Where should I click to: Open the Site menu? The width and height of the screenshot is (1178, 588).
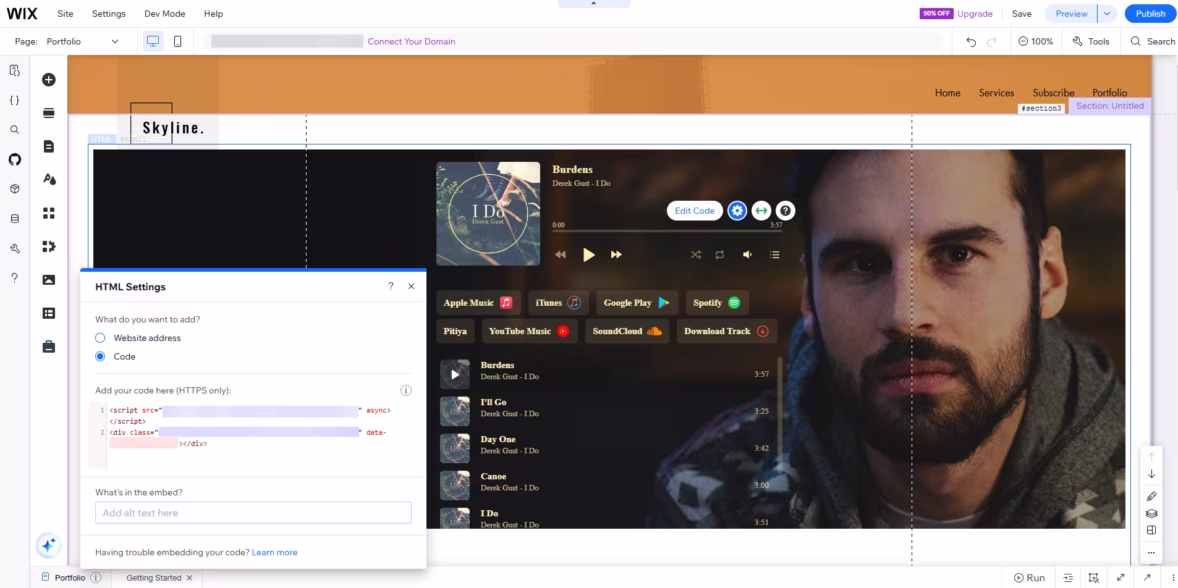coord(66,14)
